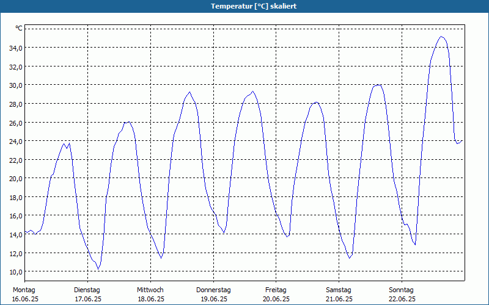Click the 24,0 y-axis value
Screen dimensions: 489x305
17,142
